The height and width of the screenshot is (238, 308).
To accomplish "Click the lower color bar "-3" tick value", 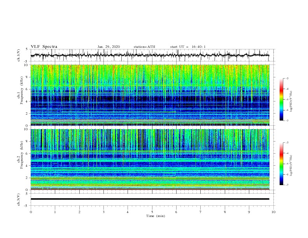I will [x=287, y=143].
